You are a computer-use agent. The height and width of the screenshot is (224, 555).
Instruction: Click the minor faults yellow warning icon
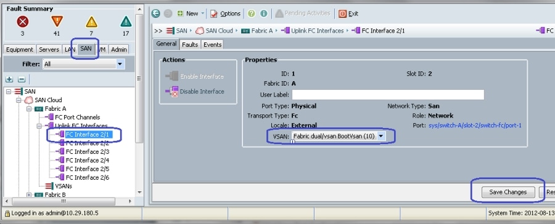point(91,22)
